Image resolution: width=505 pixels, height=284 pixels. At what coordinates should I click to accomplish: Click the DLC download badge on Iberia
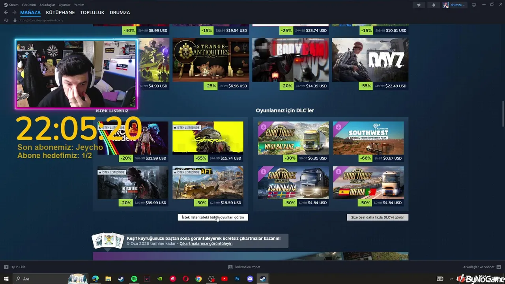click(338, 171)
